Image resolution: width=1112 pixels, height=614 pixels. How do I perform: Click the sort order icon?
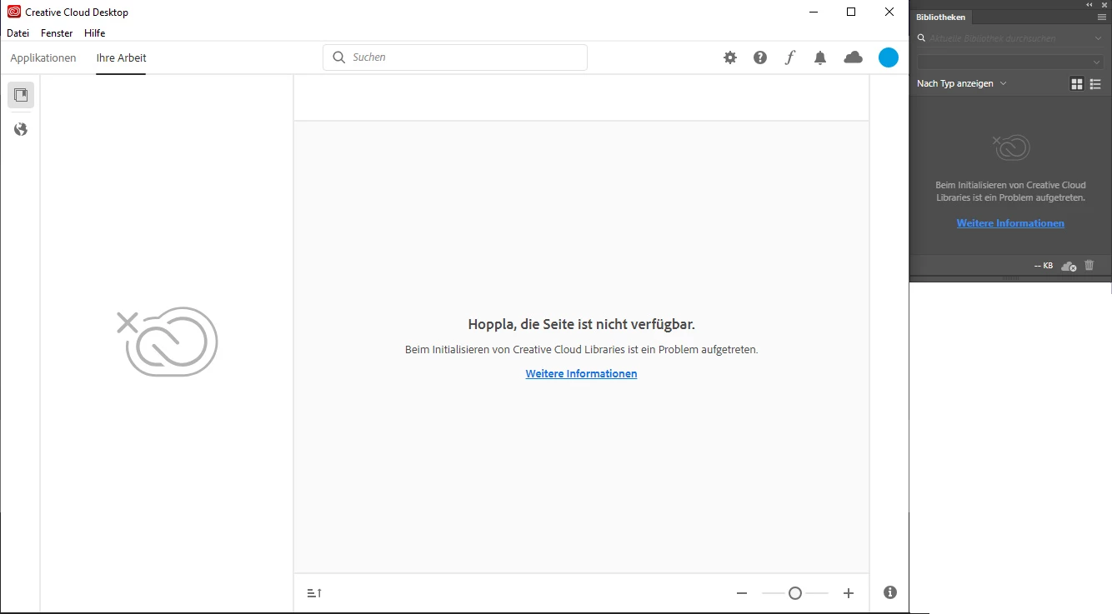[x=314, y=593]
